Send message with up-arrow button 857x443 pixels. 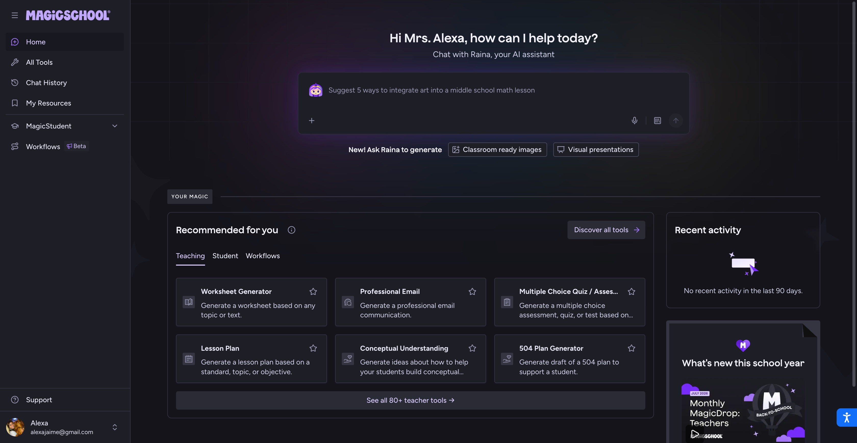coord(676,120)
